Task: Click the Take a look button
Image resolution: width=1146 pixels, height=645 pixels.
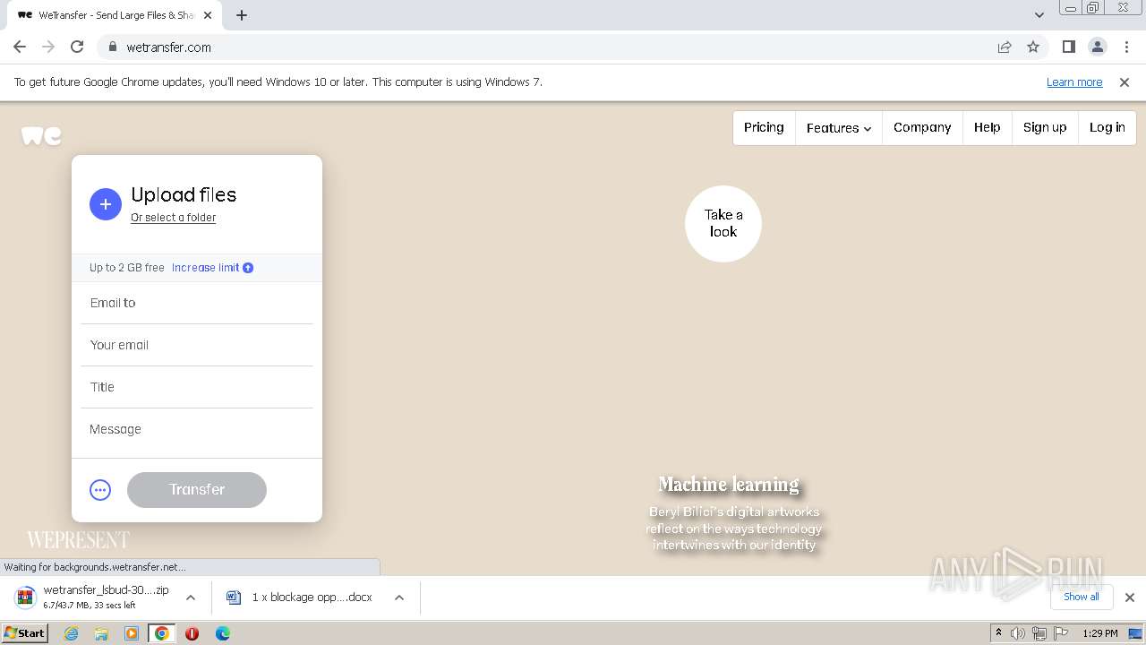Action: click(x=723, y=224)
